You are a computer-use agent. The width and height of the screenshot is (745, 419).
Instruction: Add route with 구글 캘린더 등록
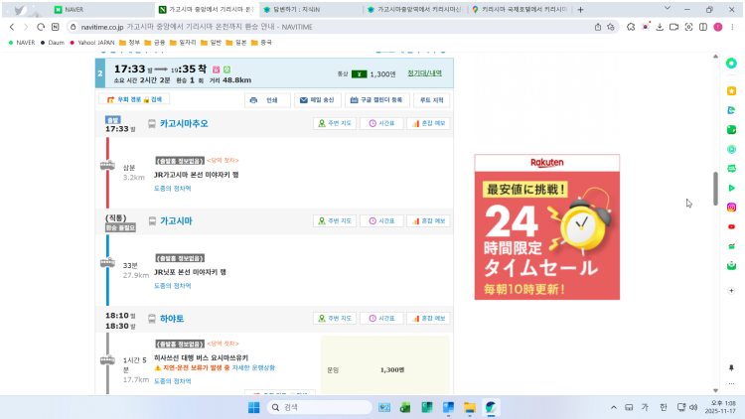pyautogui.click(x=376, y=100)
